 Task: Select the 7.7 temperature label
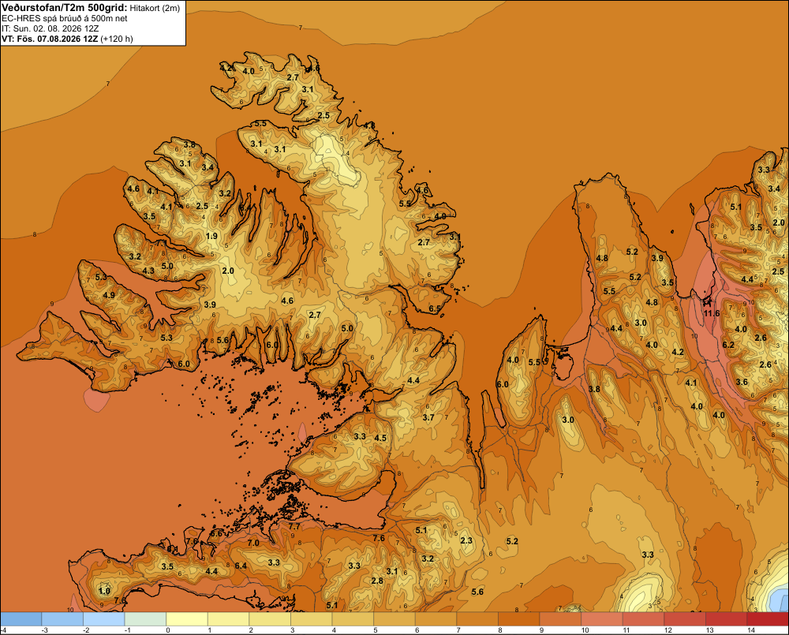pos(294,526)
